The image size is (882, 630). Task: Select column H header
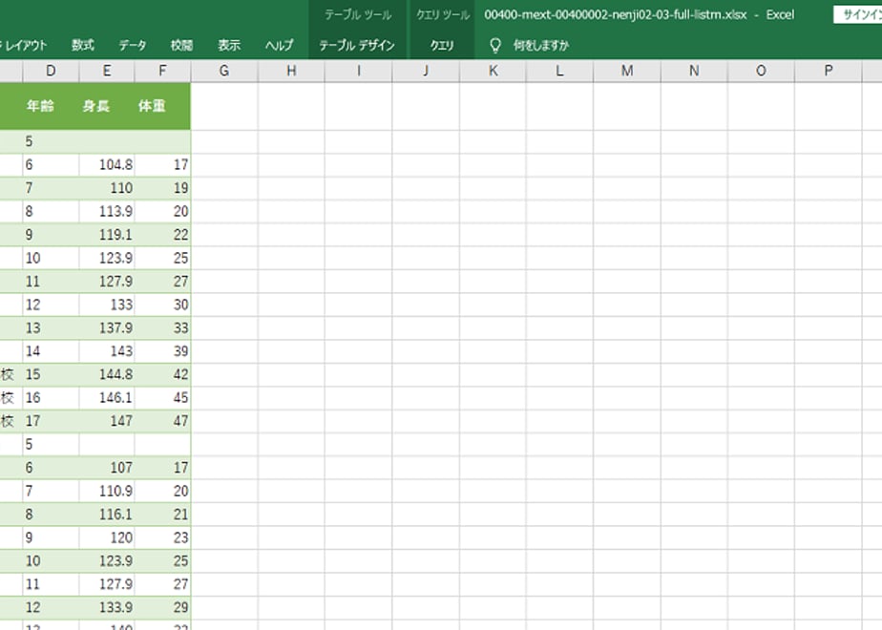tap(291, 71)
